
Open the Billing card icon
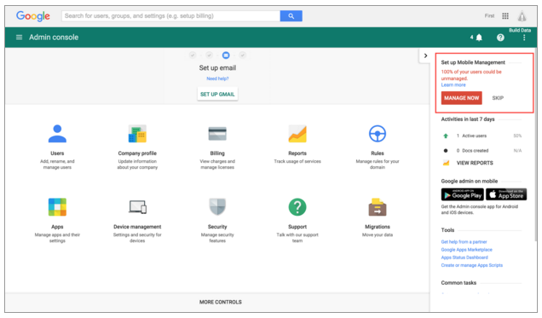(217, 134)
